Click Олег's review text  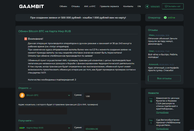tap(163, 56)
